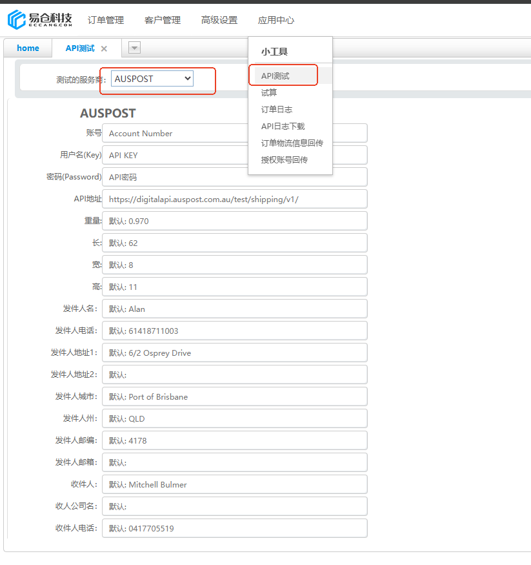The height and width of the screenshot is (565, 531).
Task: Click the 发件人城市 input field
Action: 235,397
